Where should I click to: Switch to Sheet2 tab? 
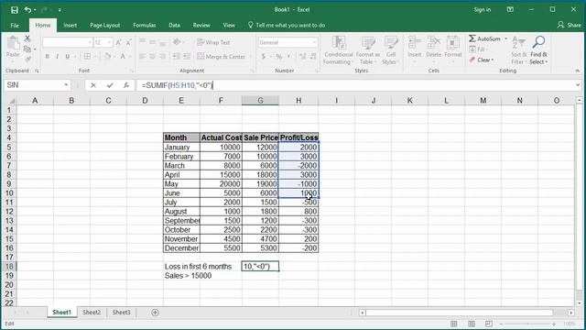[x=92, y=313]
